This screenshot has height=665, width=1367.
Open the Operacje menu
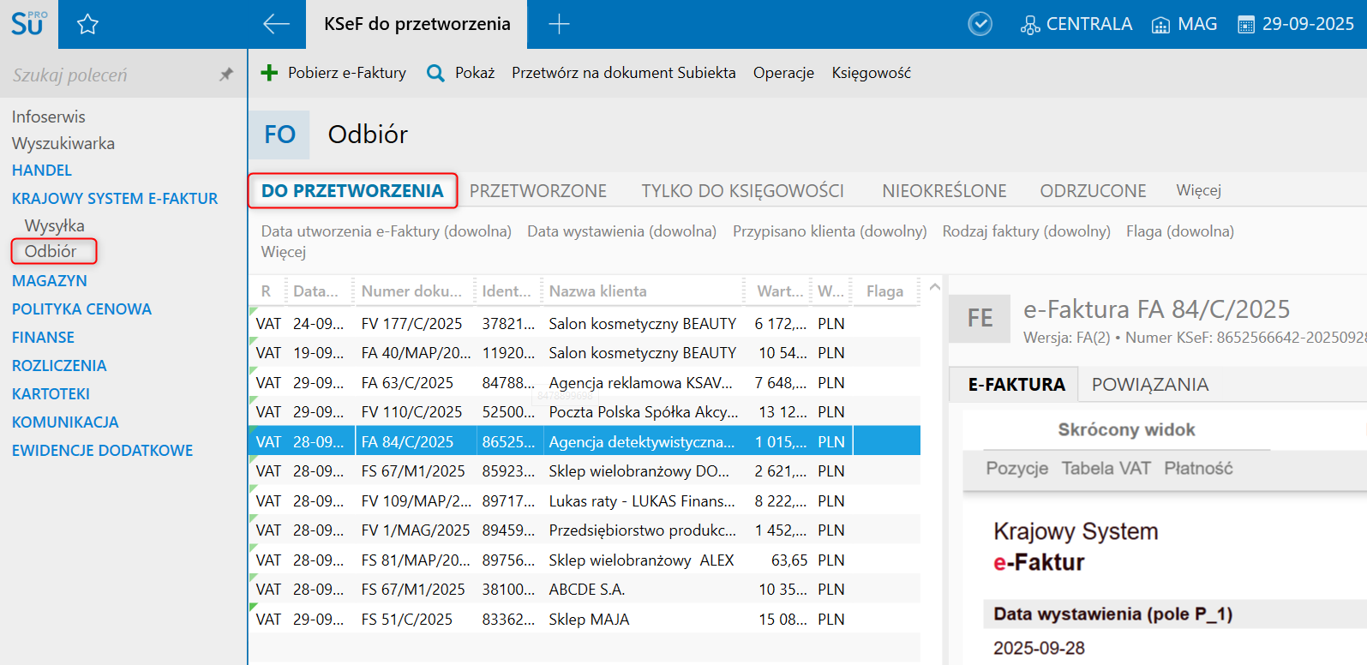pos(783,73)
